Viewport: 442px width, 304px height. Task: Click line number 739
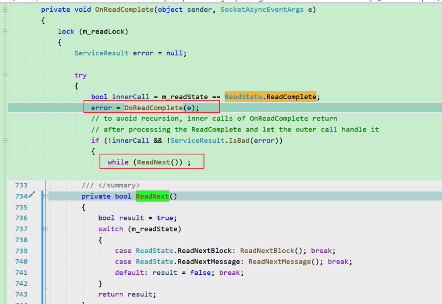(x=21, y=251)
